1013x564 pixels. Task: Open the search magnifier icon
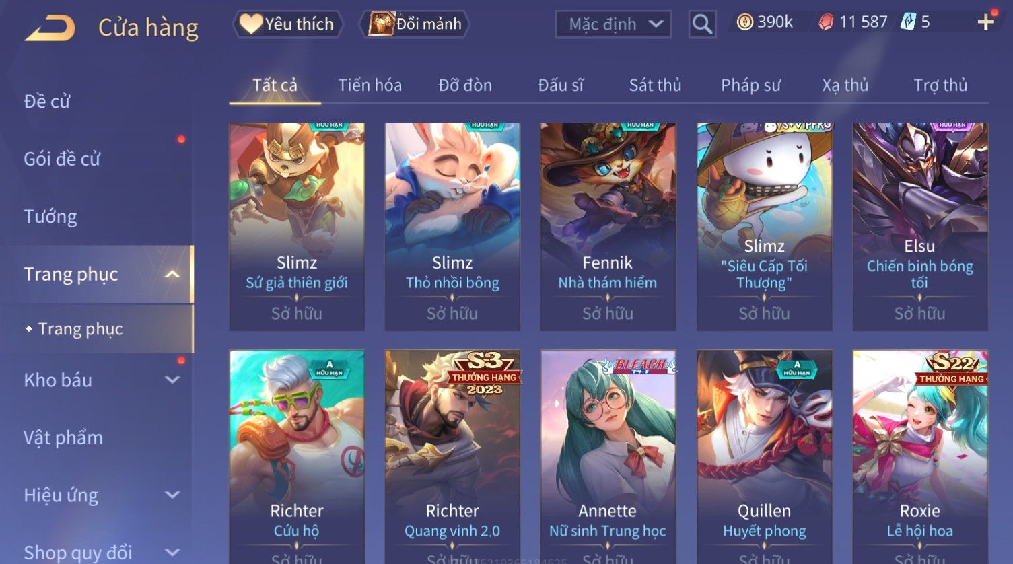click(x=702, y=24)
